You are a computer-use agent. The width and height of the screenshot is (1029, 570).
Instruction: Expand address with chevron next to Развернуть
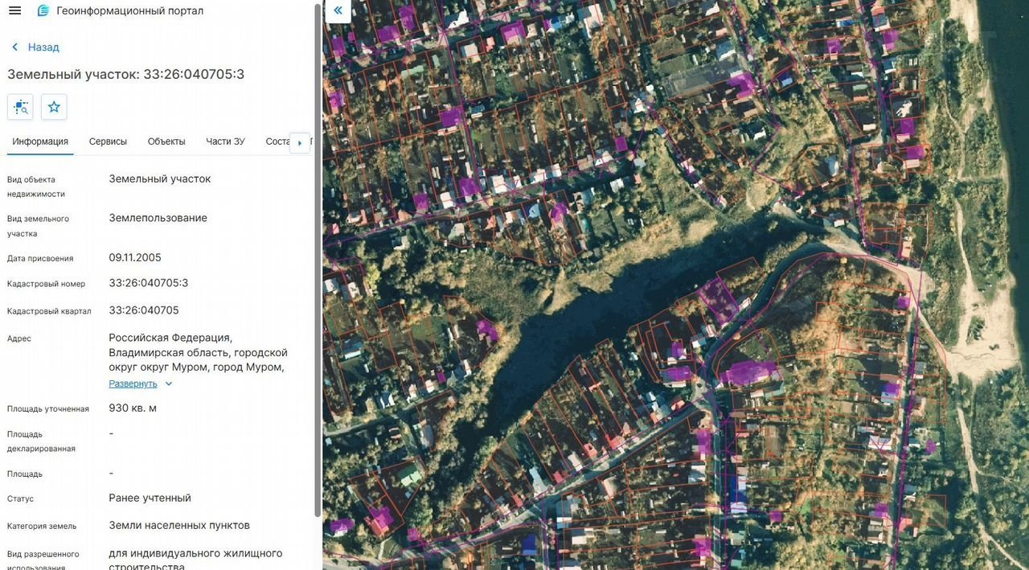click(169, 384)
